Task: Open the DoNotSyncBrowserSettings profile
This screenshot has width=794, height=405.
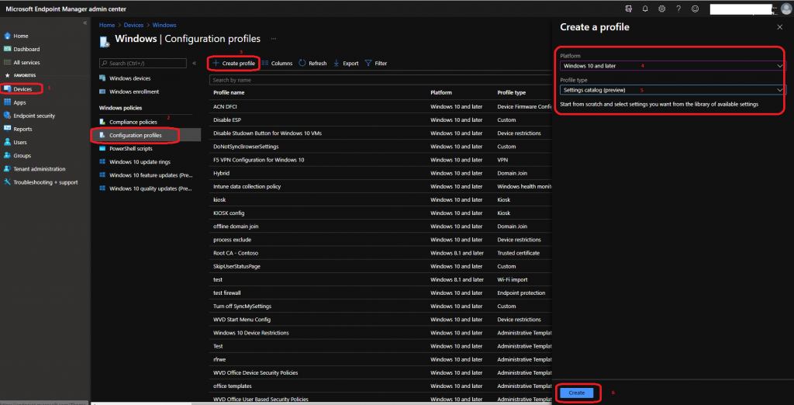Action: [x=246, y=147]
